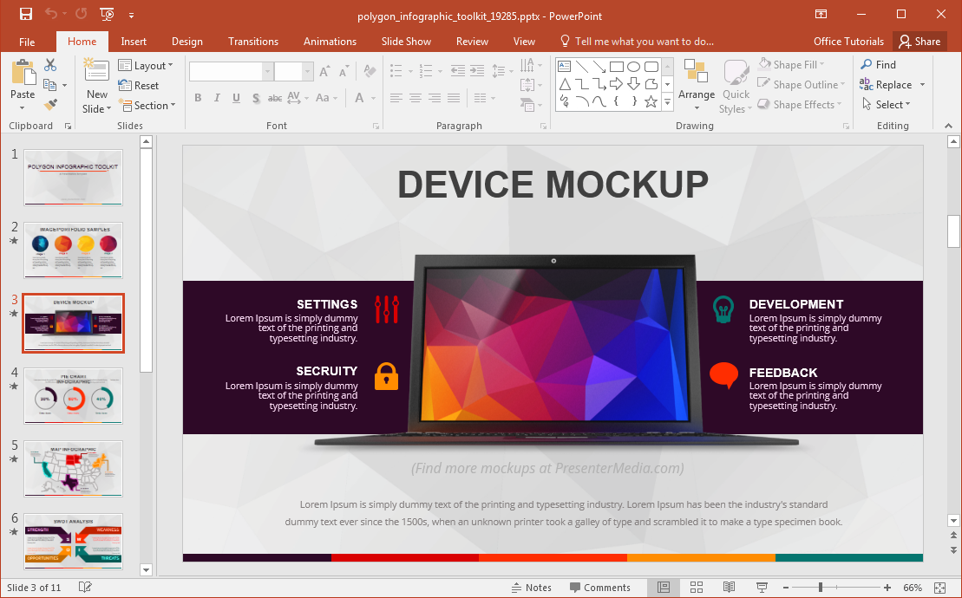Screen dimensions: 962x598
Task: Open the Select dropdown in Editing
Action: (887, 105)
